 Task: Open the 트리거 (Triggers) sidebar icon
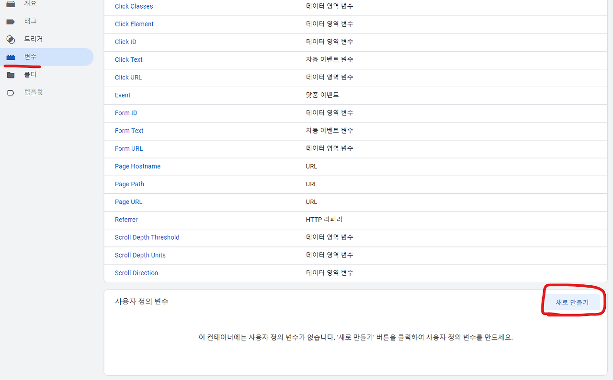pos(11,39)
